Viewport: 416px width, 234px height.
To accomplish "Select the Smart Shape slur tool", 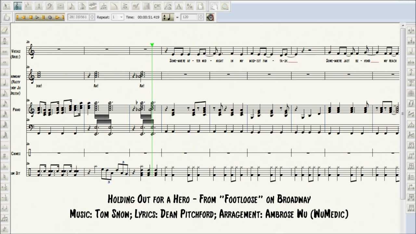I will 114,6.
